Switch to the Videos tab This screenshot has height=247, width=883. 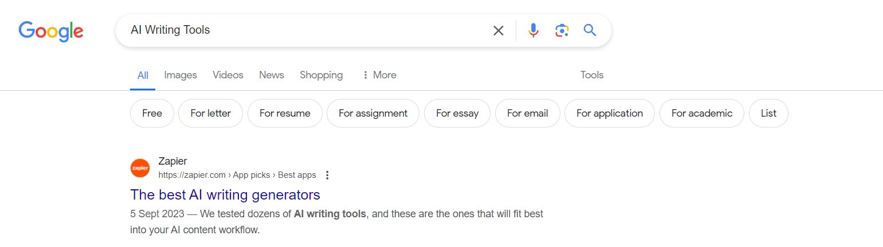(x=228, y=75)
